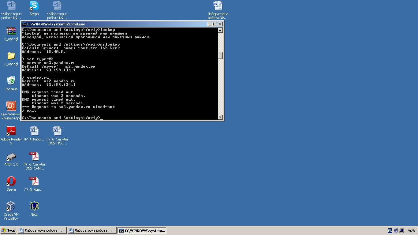Select ЛР_4_Рабо... Word document icon
The height and width of the screenshot is (235, 418).
34,131
